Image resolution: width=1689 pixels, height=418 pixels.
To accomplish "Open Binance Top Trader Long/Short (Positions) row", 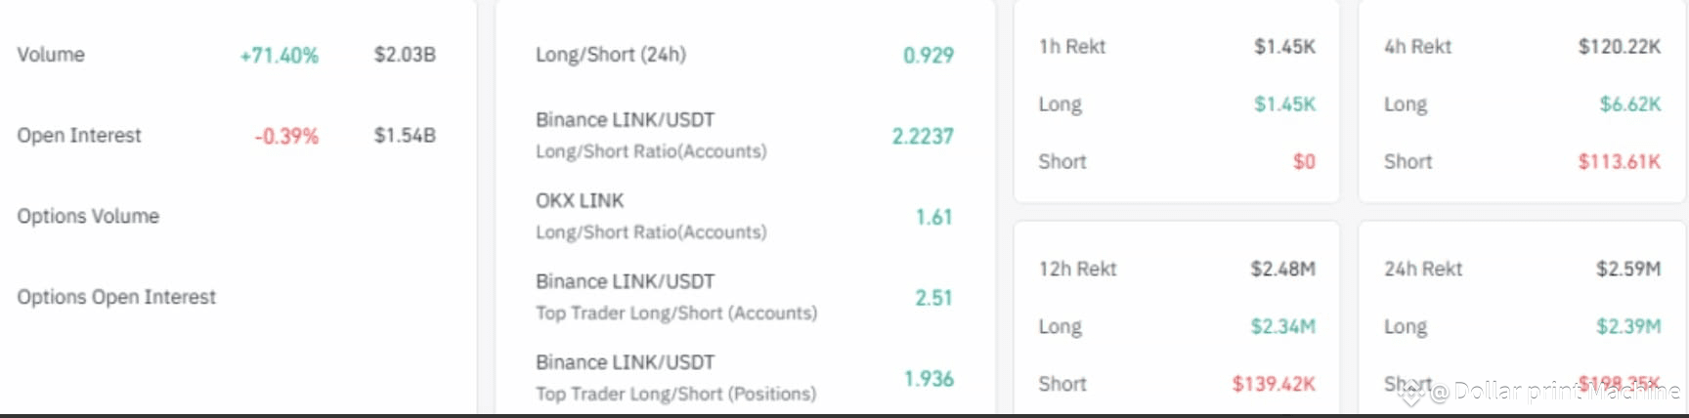I will pyautogui.click(x=745, y=378).
